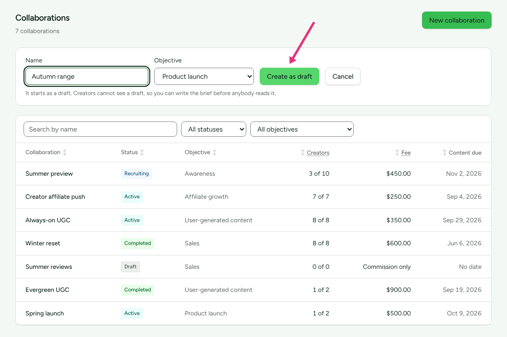Image resolution: width=507 pixels, height=337 pixels.
Task: Click the Collaboration column header label
Action: [43, 152]
